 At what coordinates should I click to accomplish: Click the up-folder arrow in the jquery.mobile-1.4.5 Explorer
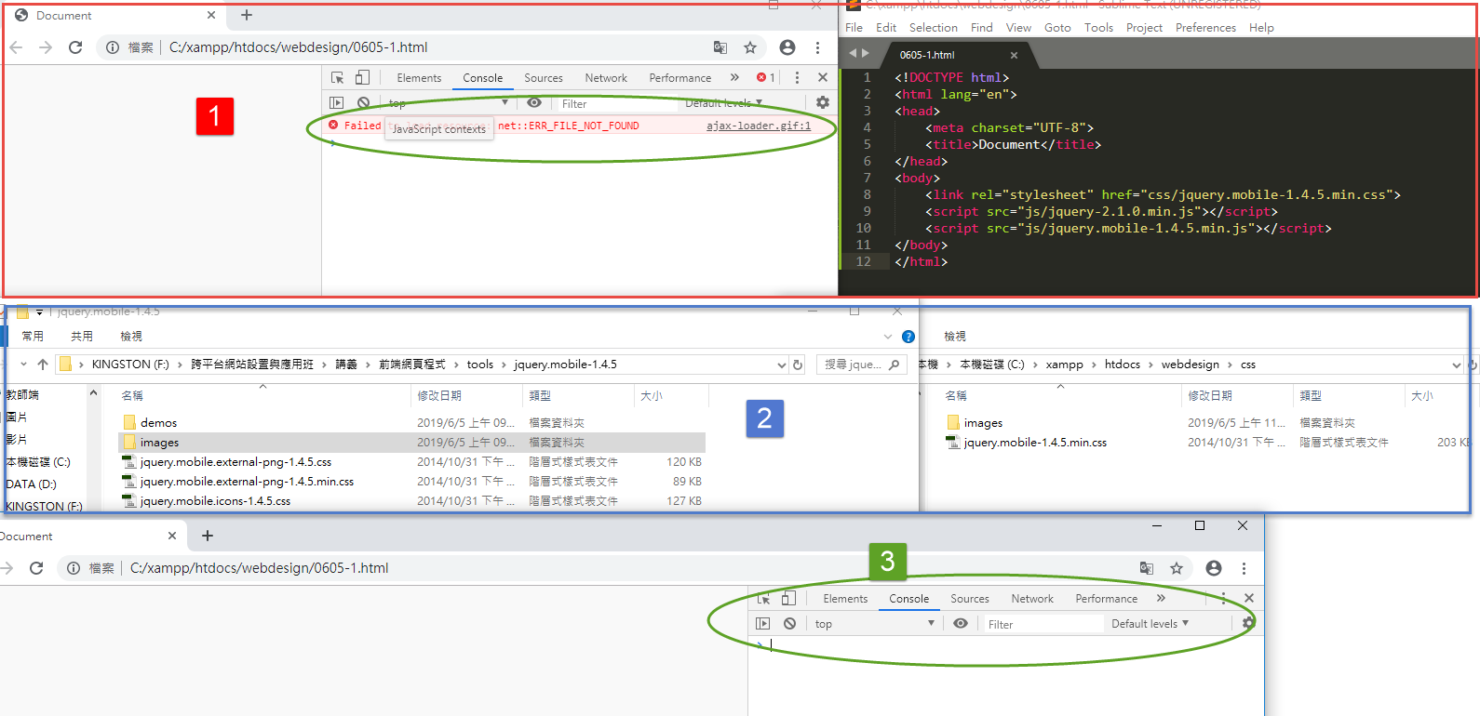[43, 365]
